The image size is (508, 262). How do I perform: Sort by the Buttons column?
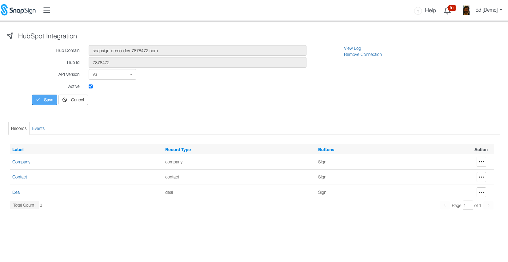pos(326,150)
